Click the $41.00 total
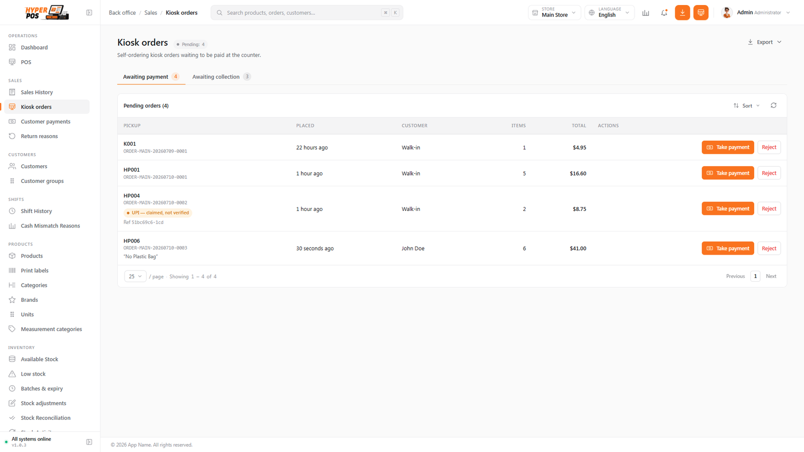 (x=578, y=248)
